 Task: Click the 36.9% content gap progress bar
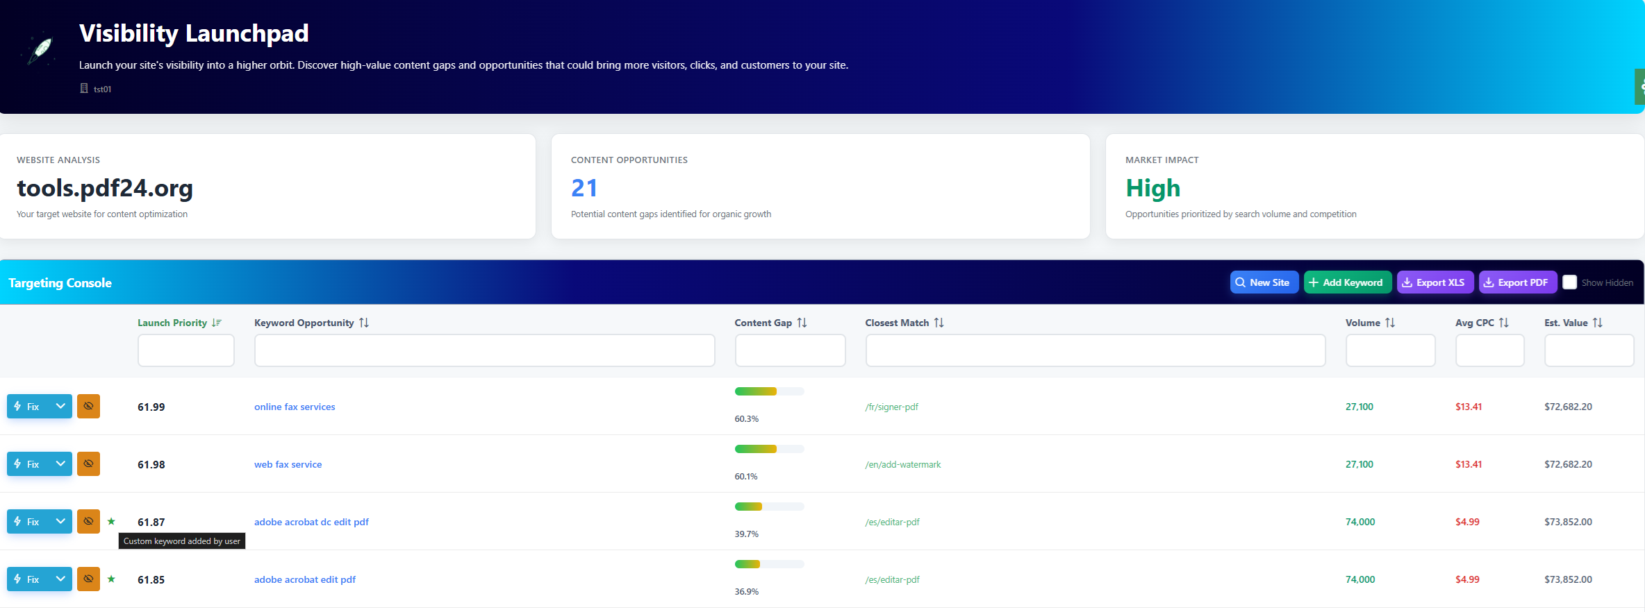(x=769, y=564)
